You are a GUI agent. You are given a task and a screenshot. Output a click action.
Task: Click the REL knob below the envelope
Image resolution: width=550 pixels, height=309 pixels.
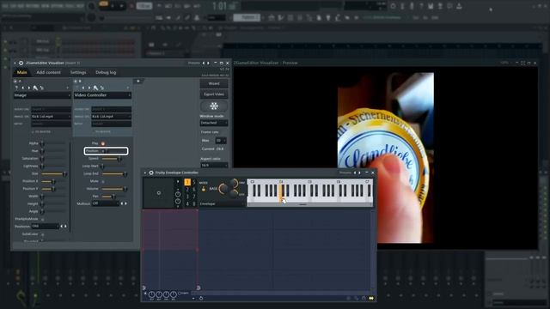coord(174,294)
